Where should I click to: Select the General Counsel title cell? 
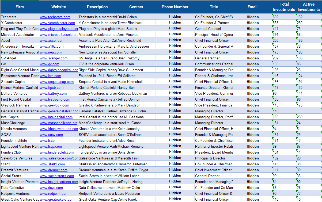click(x=208, y=29)
